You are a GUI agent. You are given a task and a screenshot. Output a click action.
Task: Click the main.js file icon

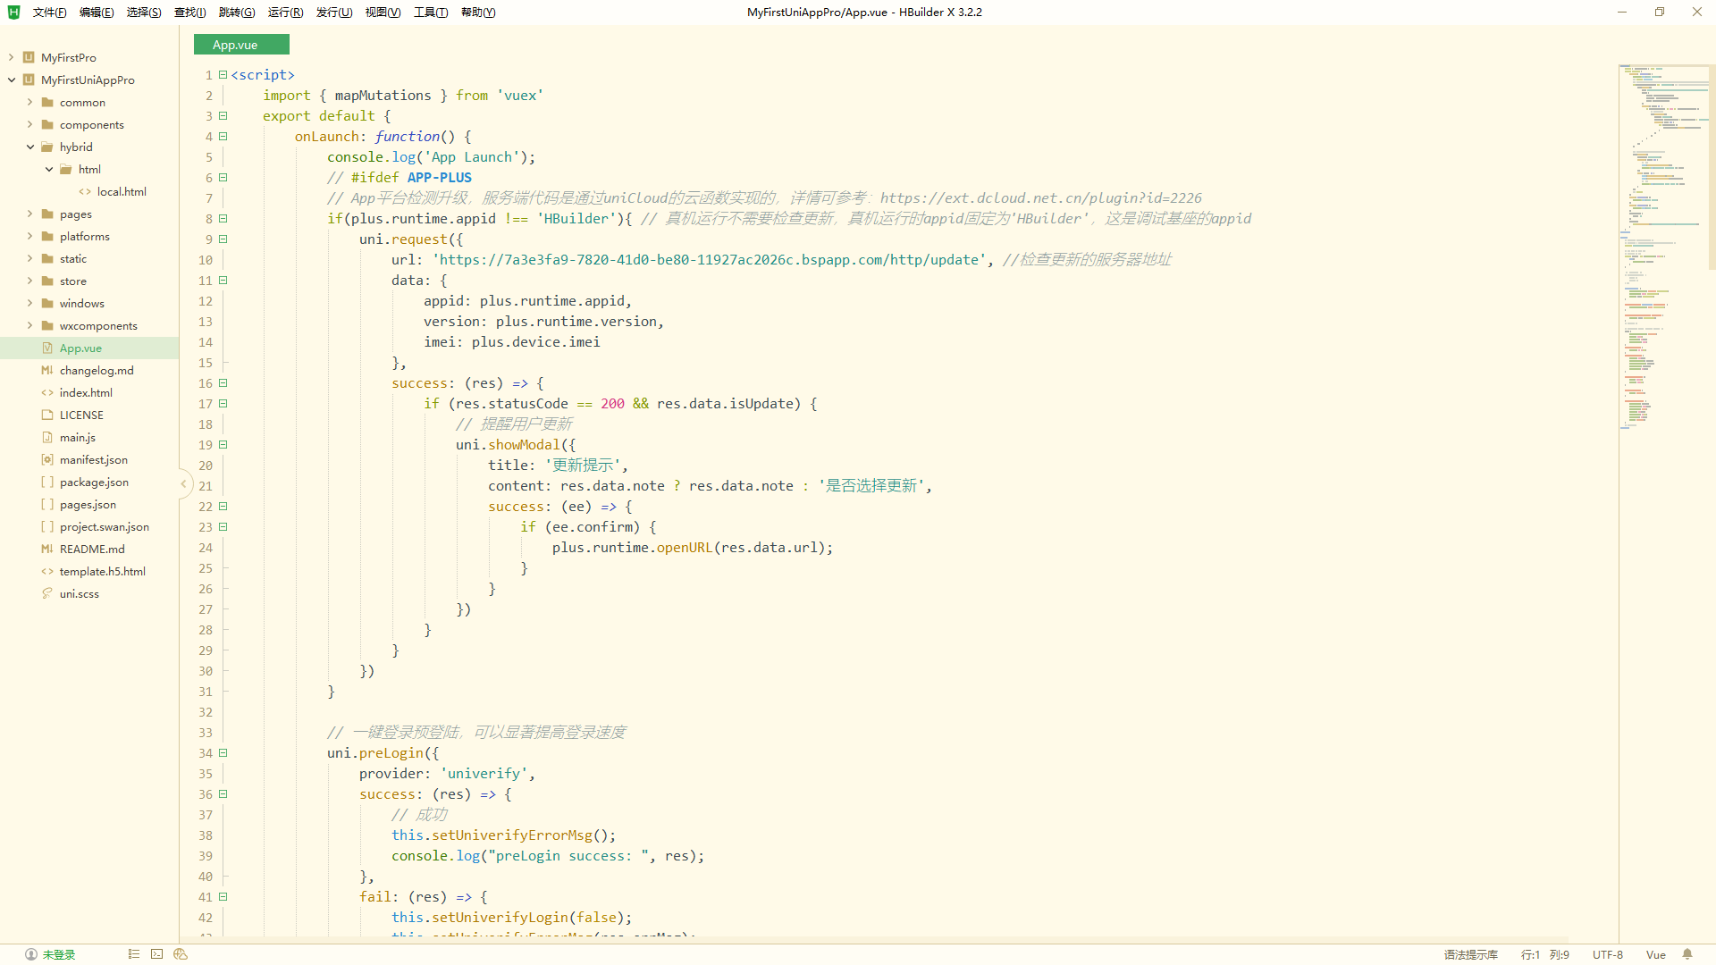click(x=47, y=437)
